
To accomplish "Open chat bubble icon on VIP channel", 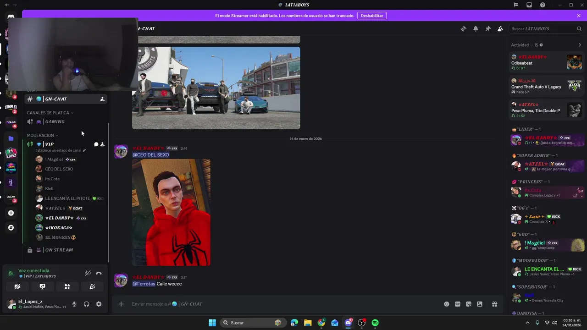I will coord(96,144).
